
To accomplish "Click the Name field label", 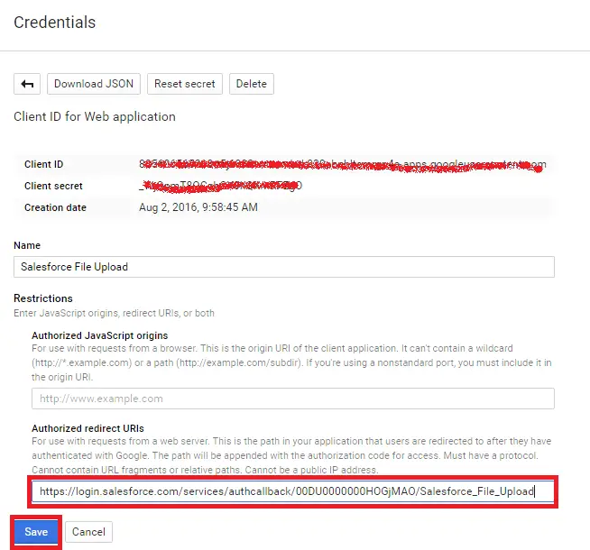I will click(27, 245).
